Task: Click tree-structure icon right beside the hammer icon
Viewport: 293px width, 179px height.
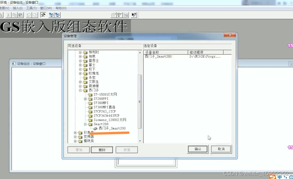Action: tap(51, 15)
